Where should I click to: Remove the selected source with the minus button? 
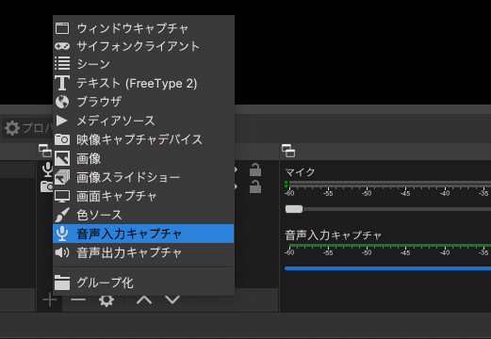click(78, 300)
